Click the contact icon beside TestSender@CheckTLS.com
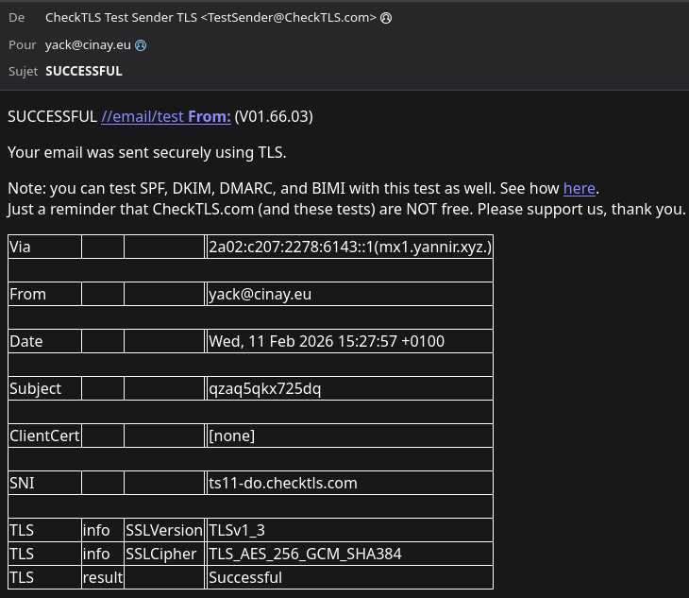689x598 pixels. (386, 18)
